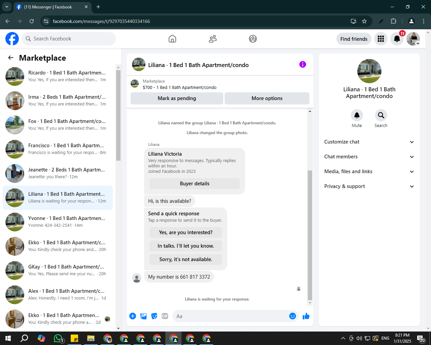
Task: Expand the Chat members section
Action: click(x=369, y=157)
